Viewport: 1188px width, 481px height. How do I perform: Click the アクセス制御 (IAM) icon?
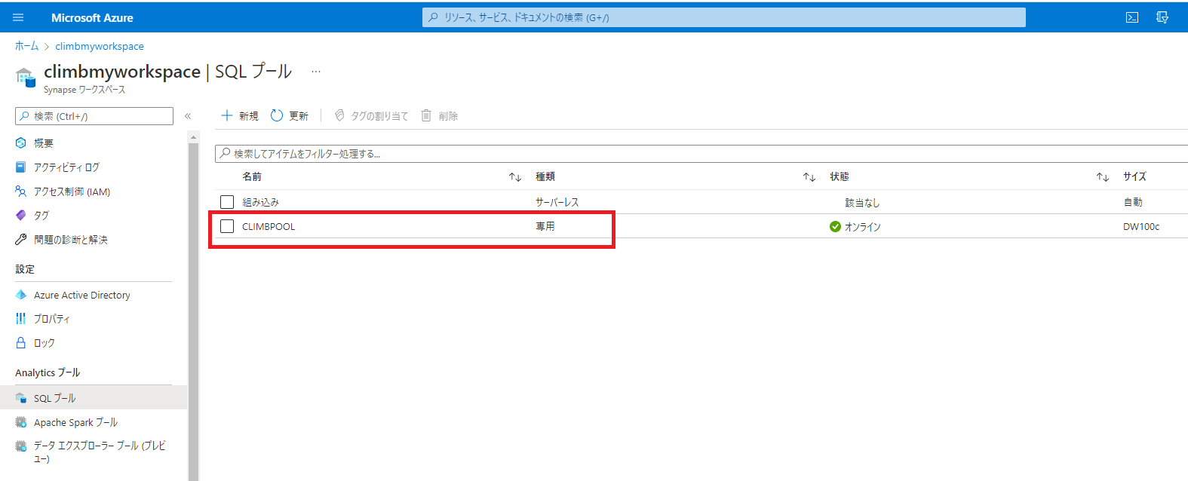pyautogui.click(x=21, y=191)
